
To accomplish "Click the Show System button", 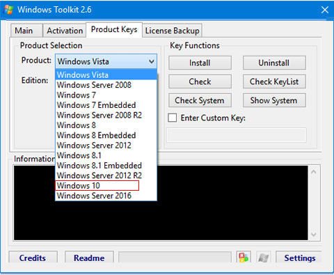I will coord(274,100).
